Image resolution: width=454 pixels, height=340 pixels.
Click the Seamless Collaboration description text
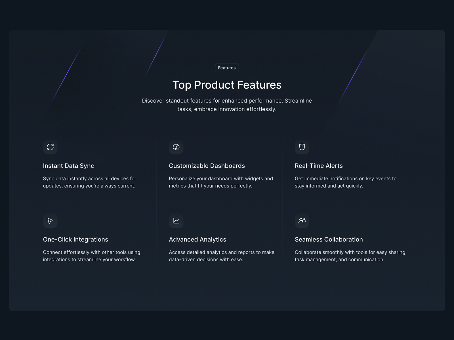tap(350, 256)
